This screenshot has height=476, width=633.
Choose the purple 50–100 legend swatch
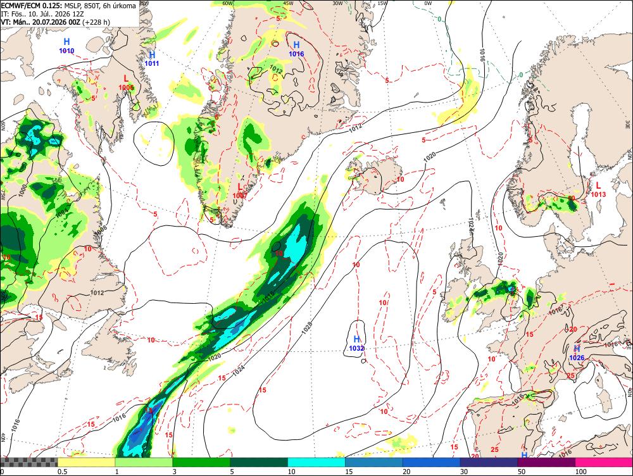click(x=547, y=462)
